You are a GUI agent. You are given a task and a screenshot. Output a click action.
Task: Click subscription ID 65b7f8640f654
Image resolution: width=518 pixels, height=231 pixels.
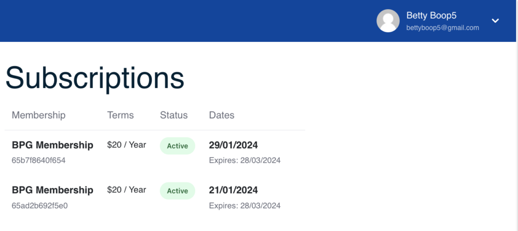click(38, 161)
